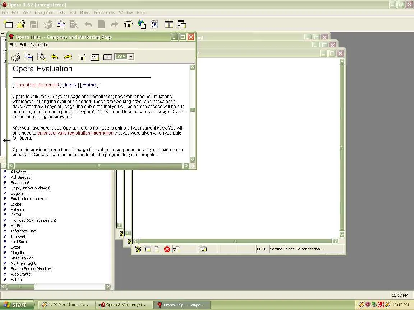Click the Tile windows vertically icon
Image resolution: width=414 pixels, height=310 pixels.
pos(169,24)
